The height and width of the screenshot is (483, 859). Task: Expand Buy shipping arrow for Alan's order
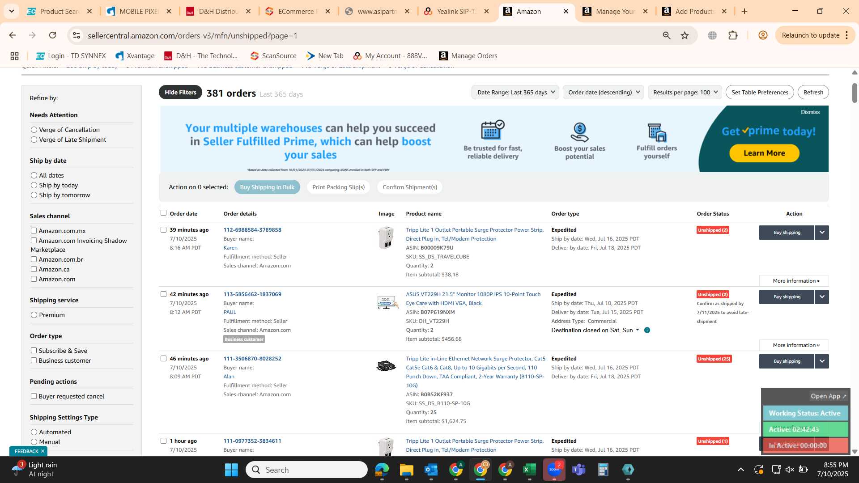[822, 361]
